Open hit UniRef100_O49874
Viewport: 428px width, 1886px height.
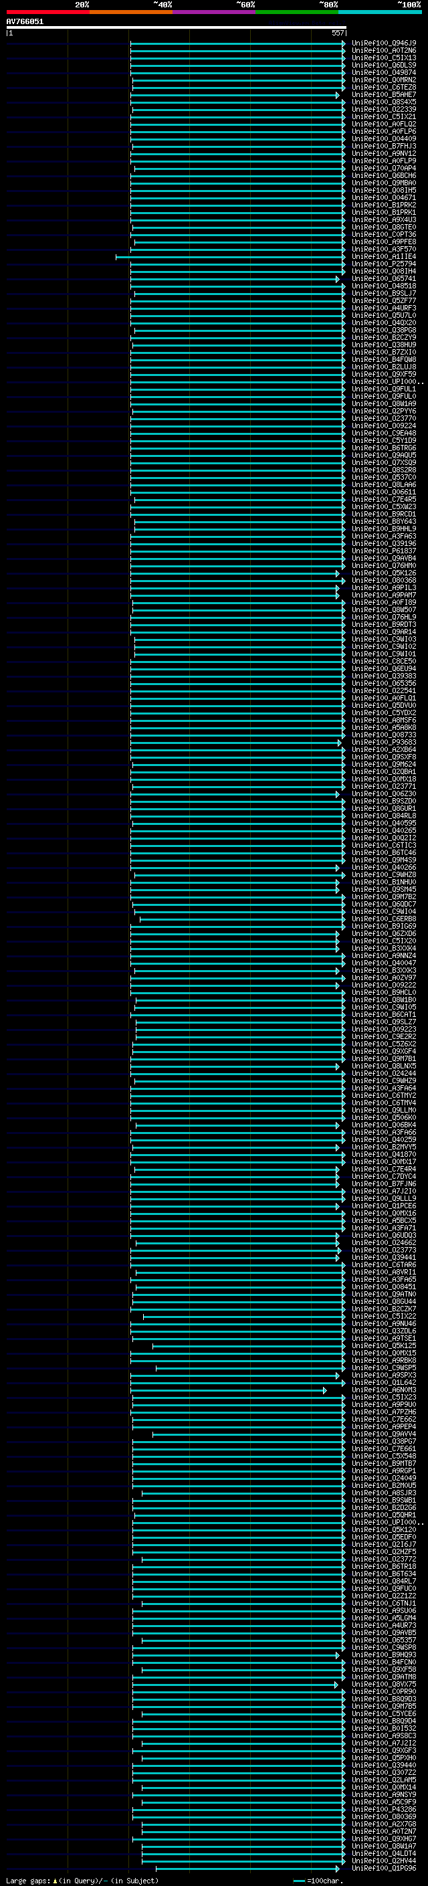(x=384, y=72)
